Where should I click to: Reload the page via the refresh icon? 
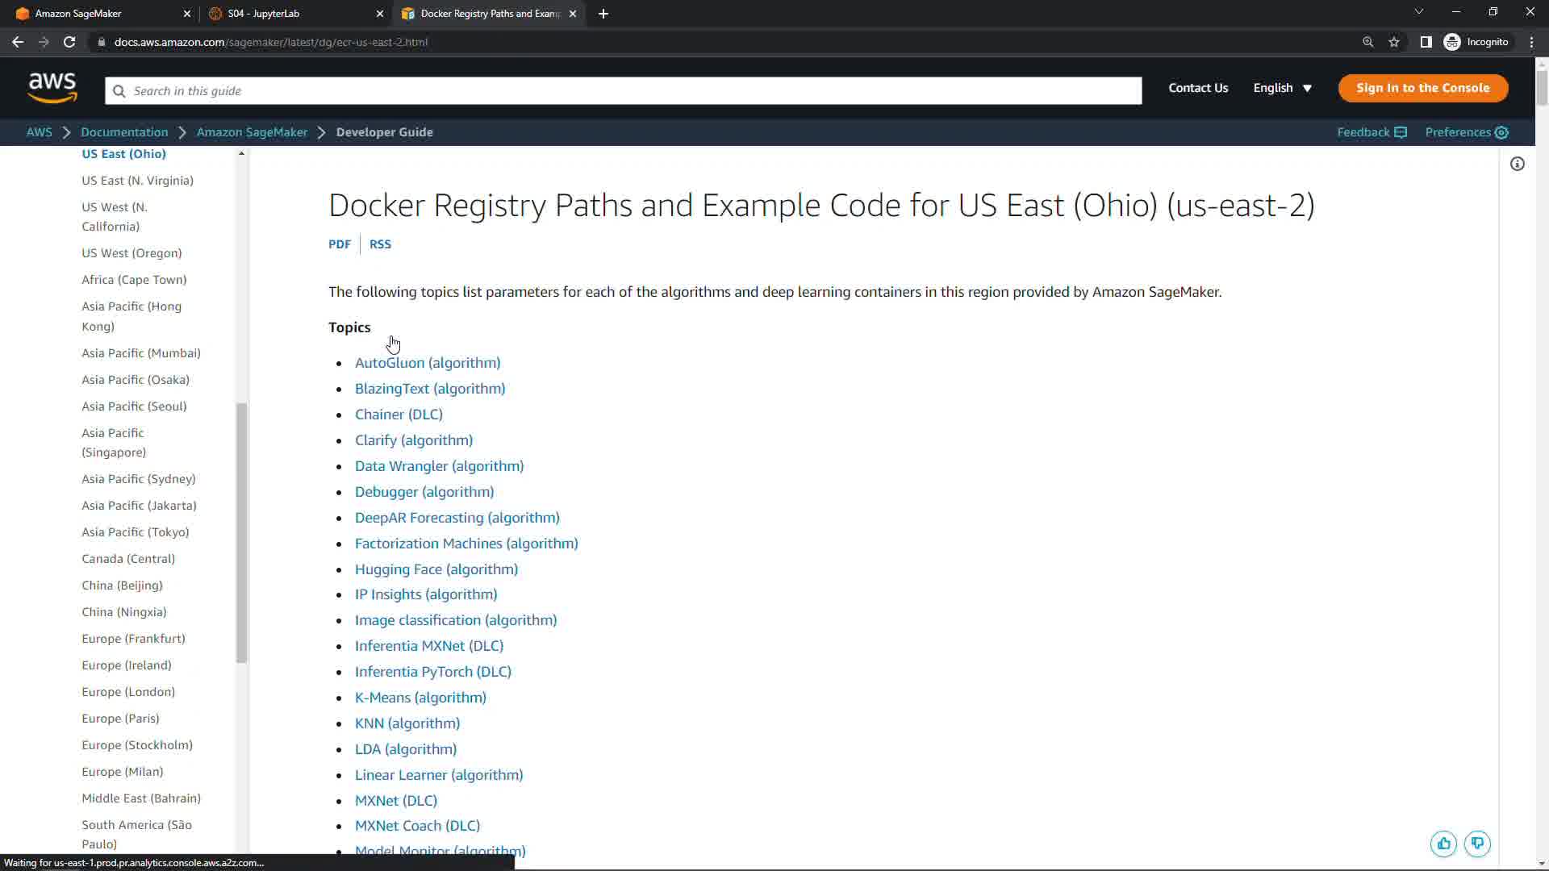point(69,42)
